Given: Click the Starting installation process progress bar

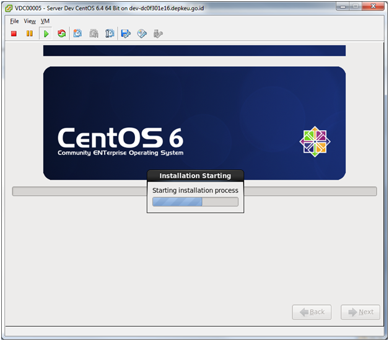Looking at the screenshot, I should pos(196,201).
